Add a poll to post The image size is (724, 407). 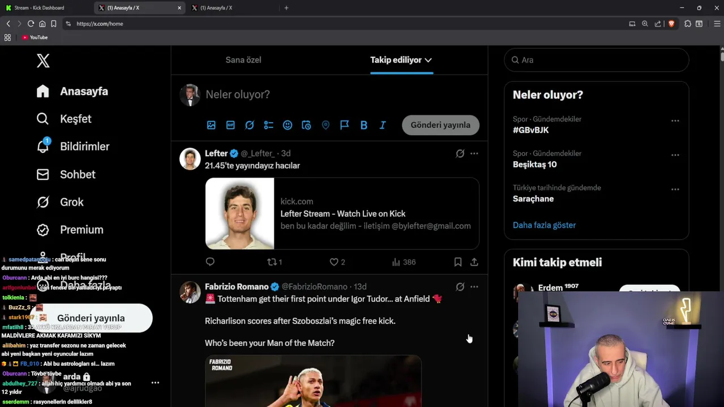[269, 125]
